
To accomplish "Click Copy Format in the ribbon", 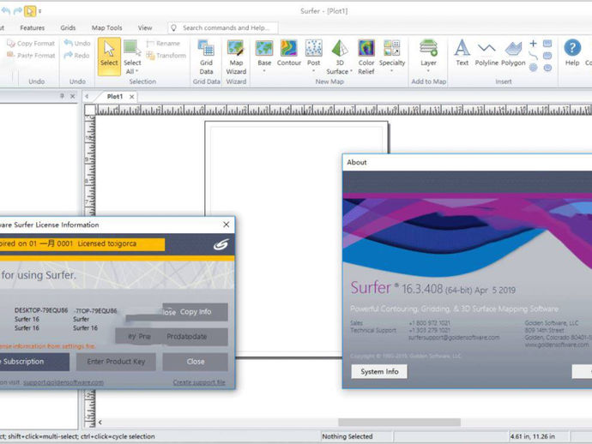I will point(31,44).
